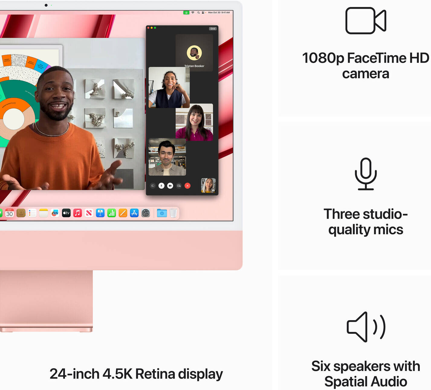Viewport: 431px width, 390px height.
Task: Open the Contacts app in the dock
Action: pos(21,213)
